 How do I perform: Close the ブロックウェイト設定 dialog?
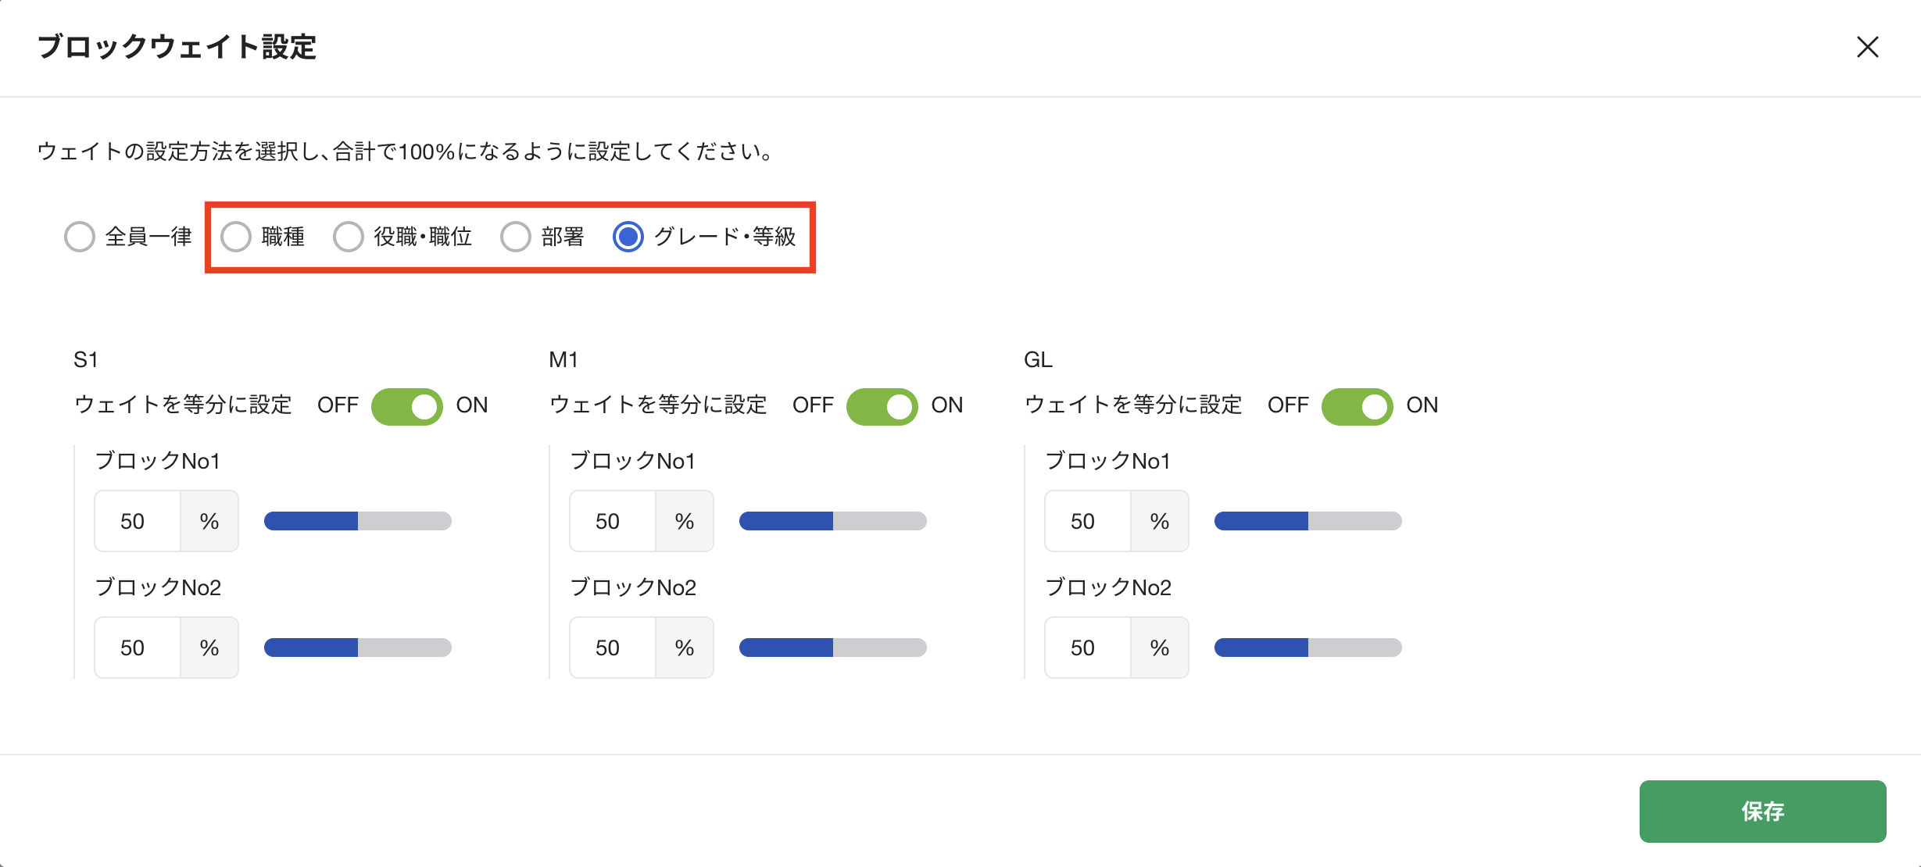tap(1867, 48)
